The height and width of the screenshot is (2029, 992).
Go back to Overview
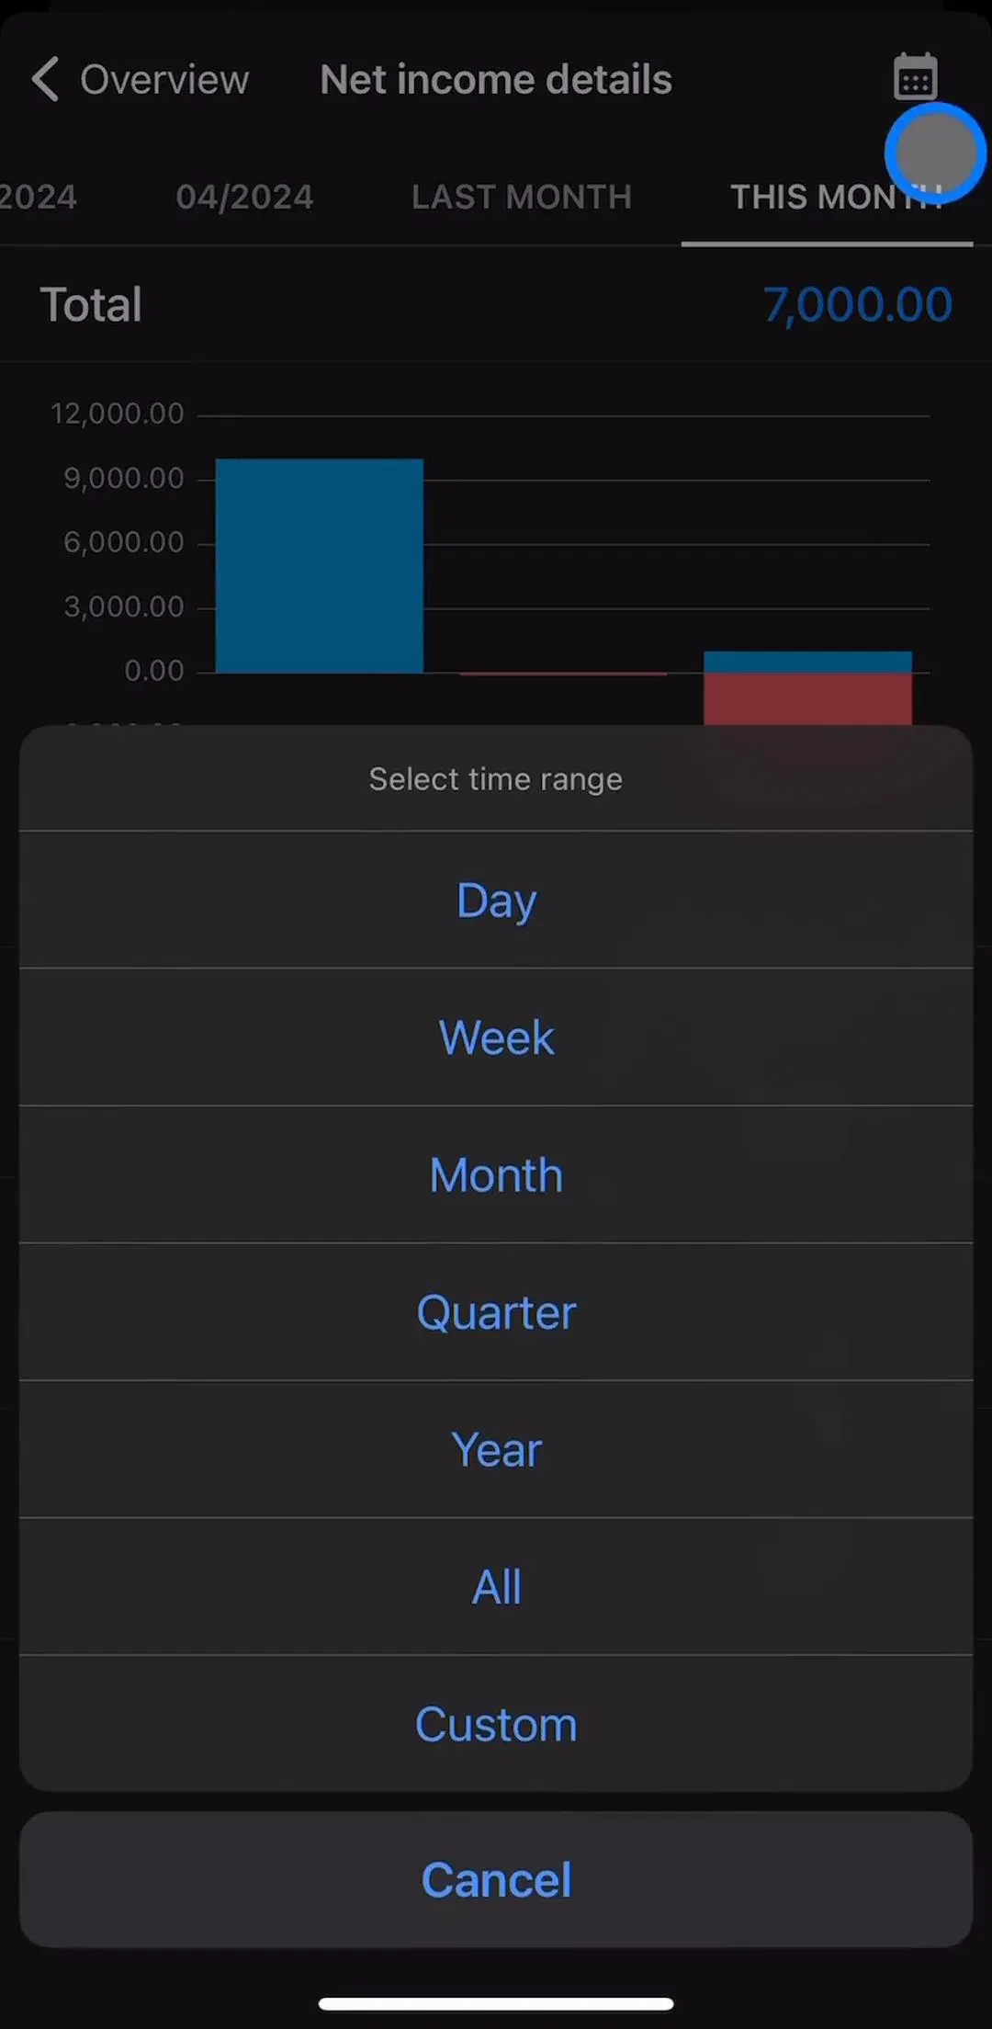tap(140, 79)
